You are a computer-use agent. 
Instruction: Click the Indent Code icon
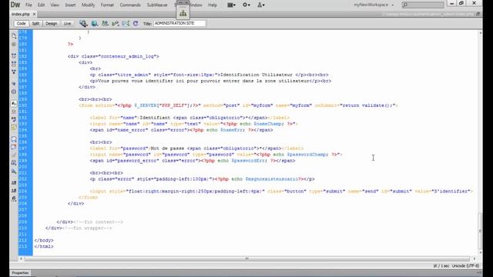click(x=14, y=182)
